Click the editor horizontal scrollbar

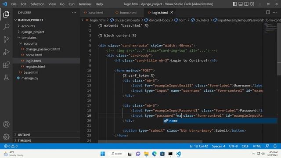pyautogui.click(x=150, y=141)
